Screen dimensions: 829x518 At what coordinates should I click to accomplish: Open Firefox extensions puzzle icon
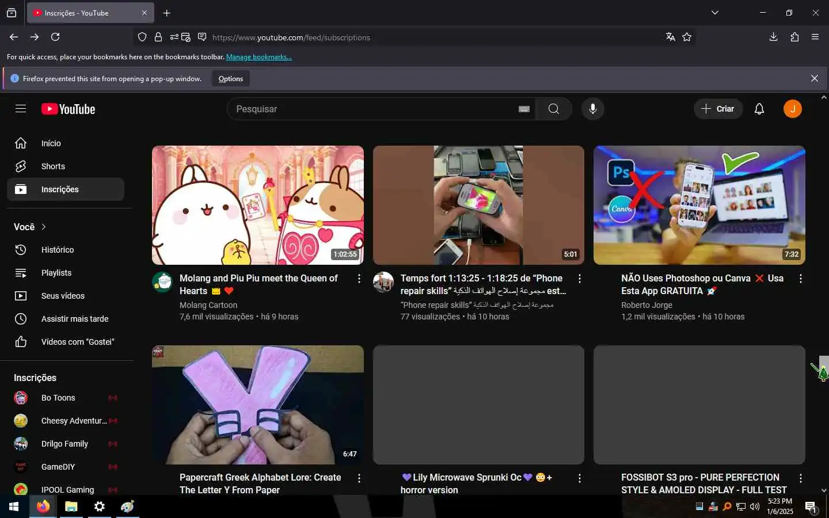(794, 37)
